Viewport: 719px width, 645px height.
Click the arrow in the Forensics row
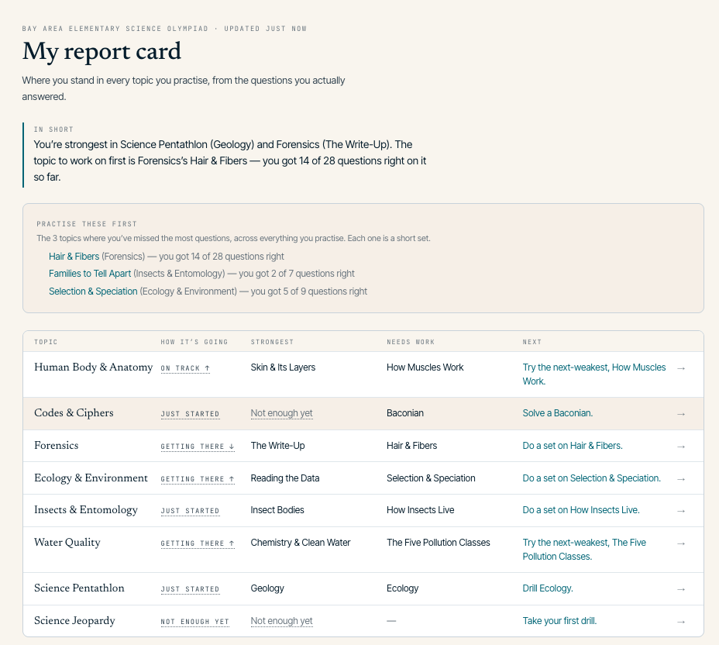681,447
